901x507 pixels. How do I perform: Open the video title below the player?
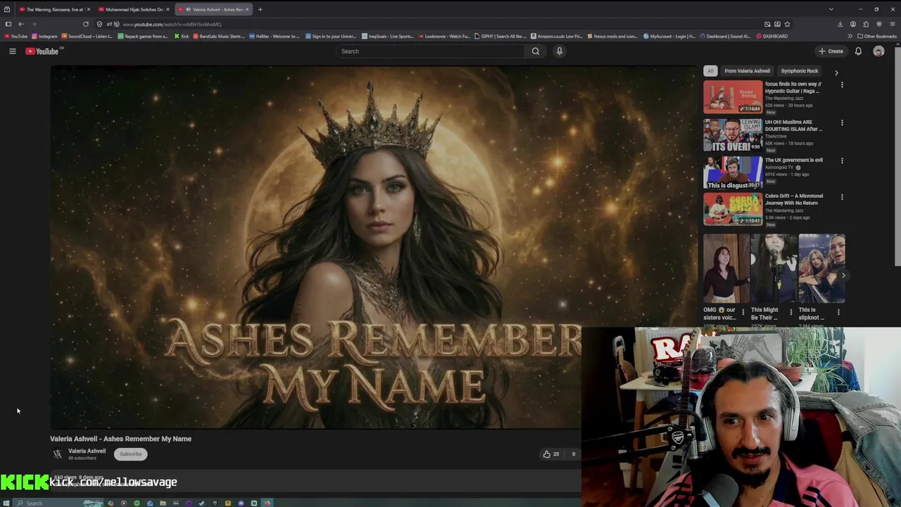tap(120, 439)
